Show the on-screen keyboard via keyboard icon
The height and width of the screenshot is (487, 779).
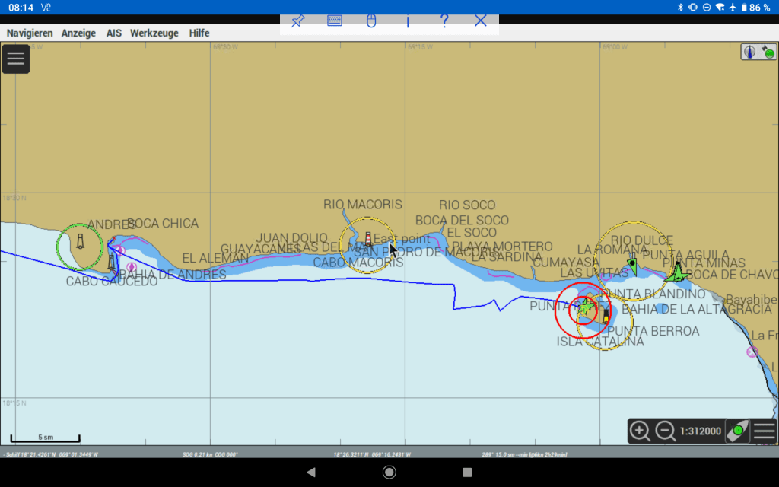[335, 21]
